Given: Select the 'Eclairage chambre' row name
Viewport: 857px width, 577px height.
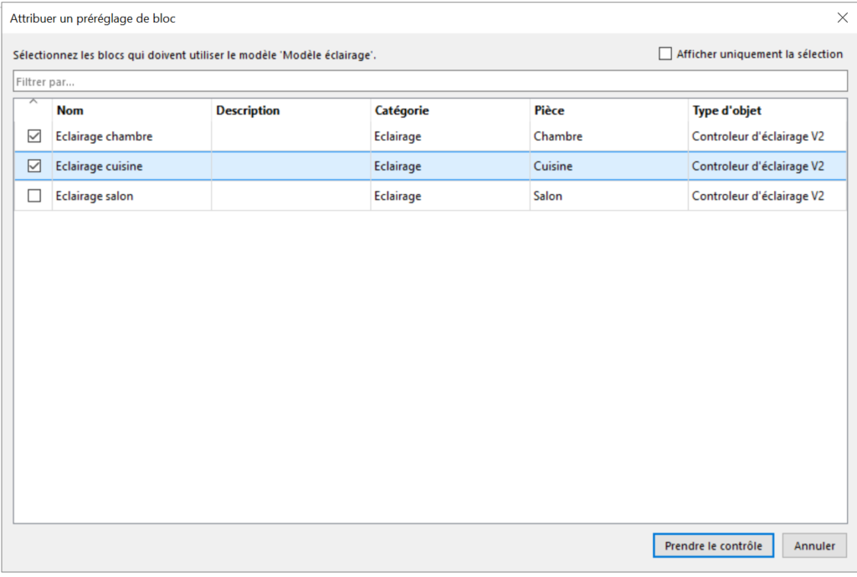Looking at the screenshot, I should 104,136.
